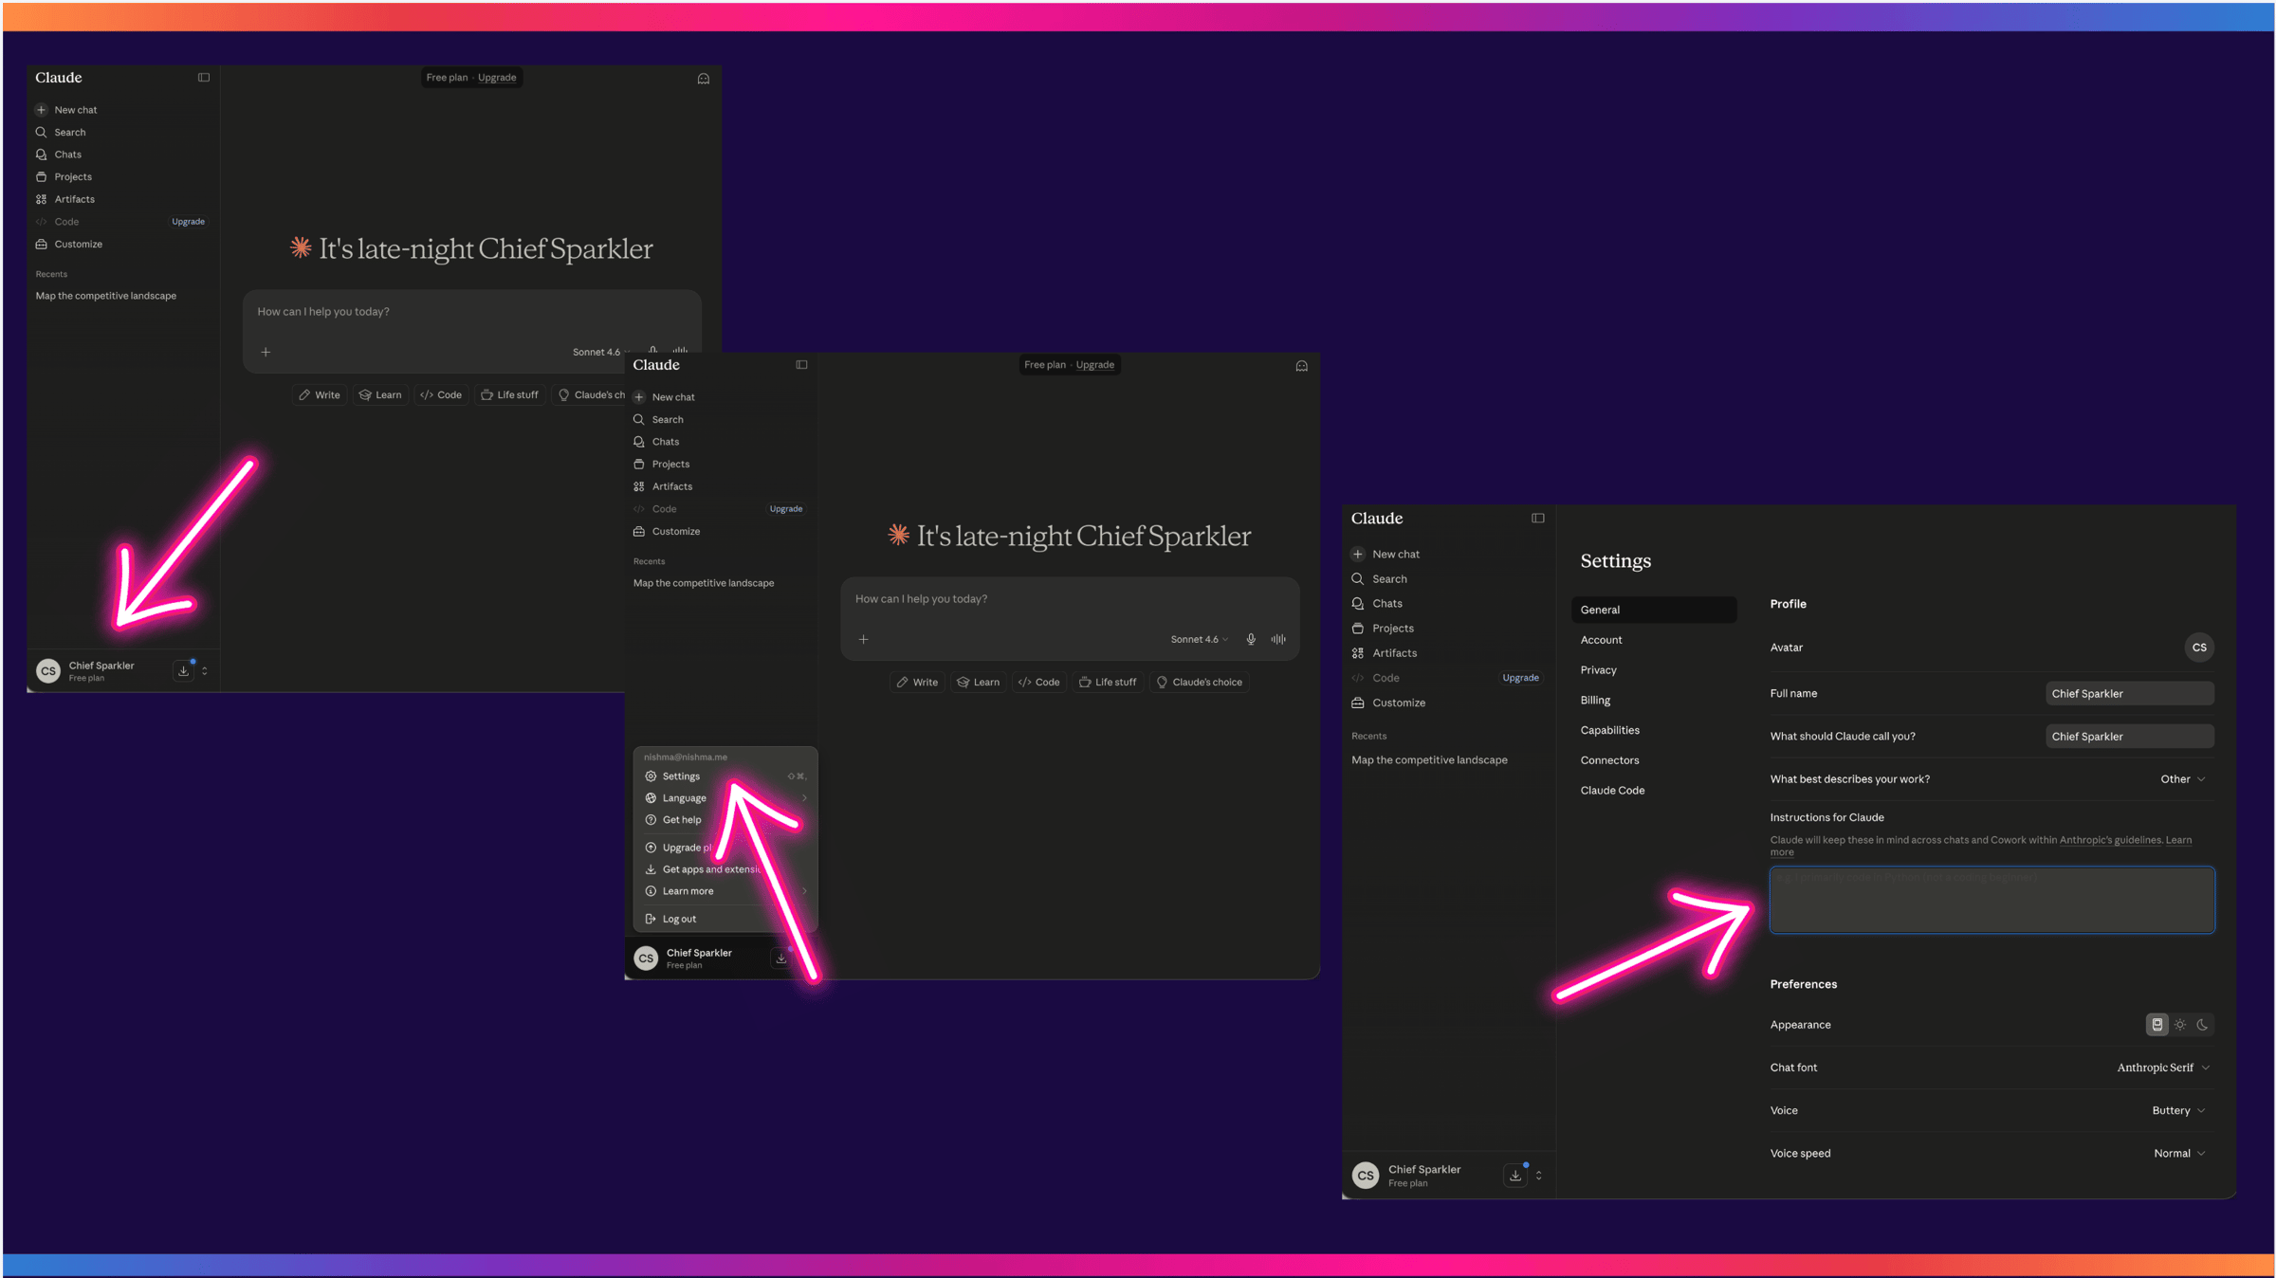
Task: Click the Claude's choice suggestion chip
Action: click(x=1200, y=683)
